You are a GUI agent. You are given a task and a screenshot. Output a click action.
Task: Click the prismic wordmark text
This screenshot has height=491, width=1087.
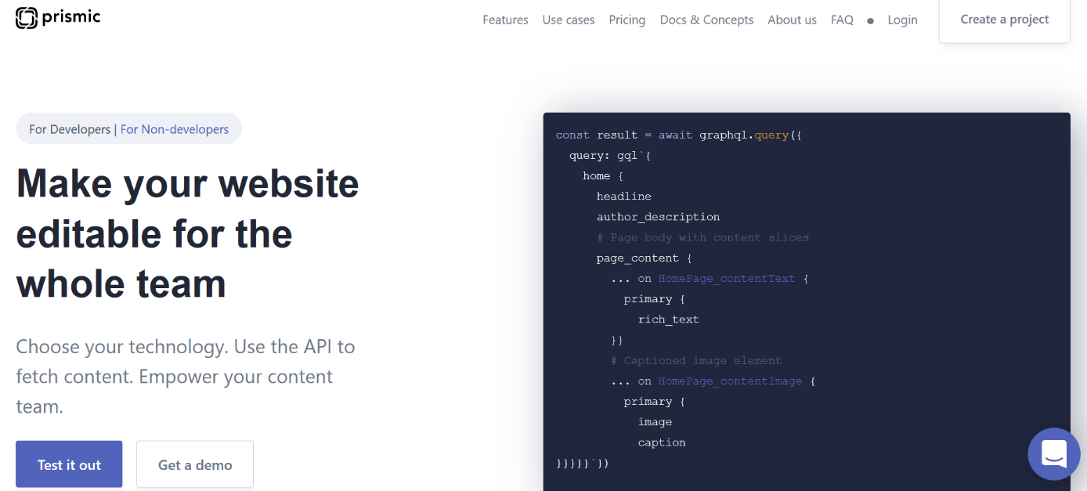[71, 17]
